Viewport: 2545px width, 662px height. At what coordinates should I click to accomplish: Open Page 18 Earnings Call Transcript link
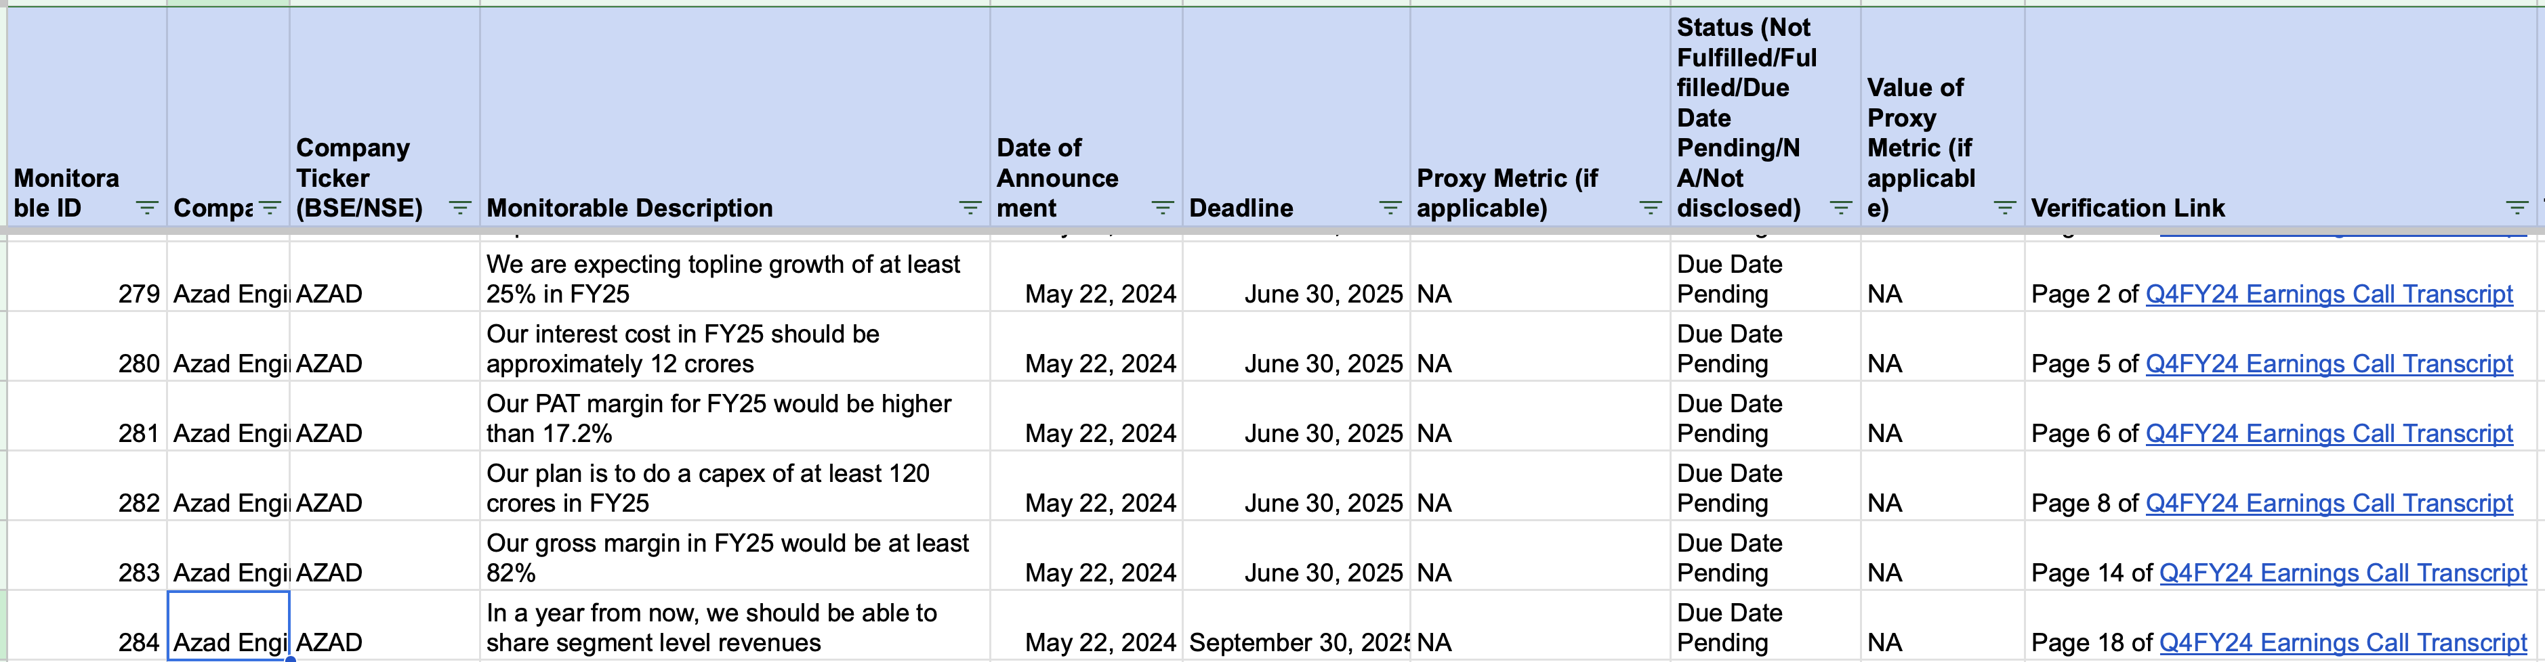click(x=2342, y=643)
